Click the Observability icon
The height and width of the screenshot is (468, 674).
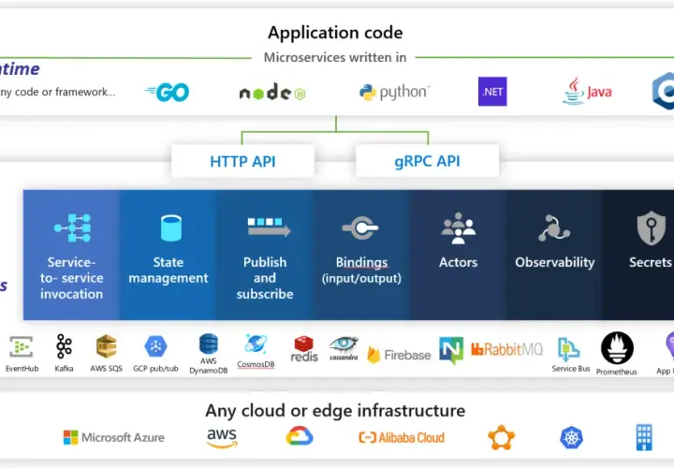(x=554, y=228)
